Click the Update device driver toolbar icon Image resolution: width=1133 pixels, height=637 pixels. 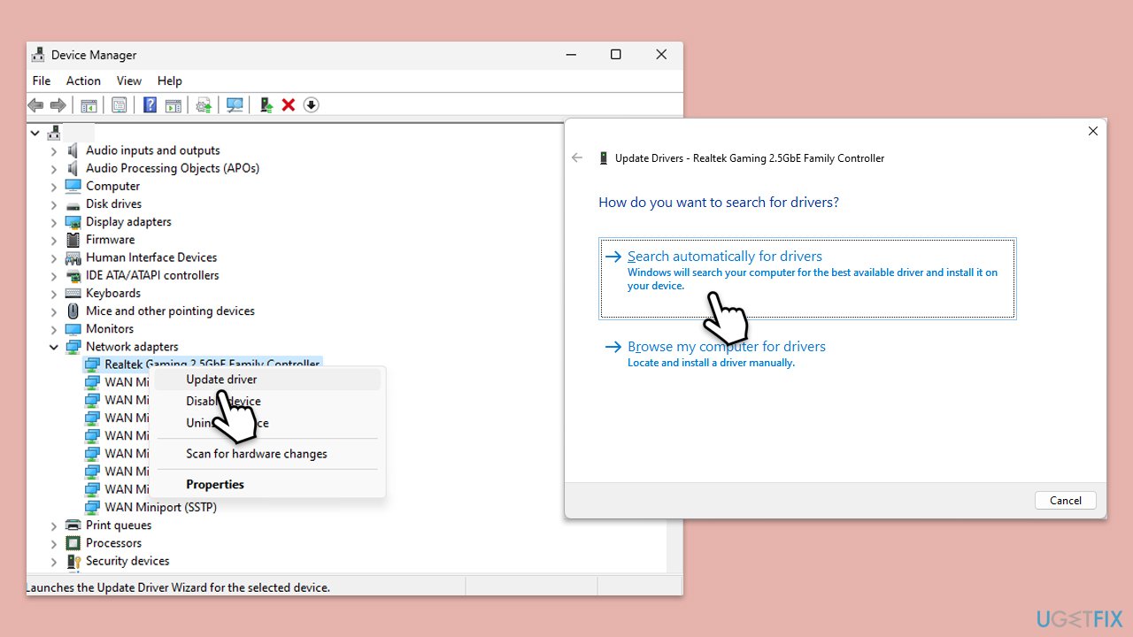tap(266, 105)
